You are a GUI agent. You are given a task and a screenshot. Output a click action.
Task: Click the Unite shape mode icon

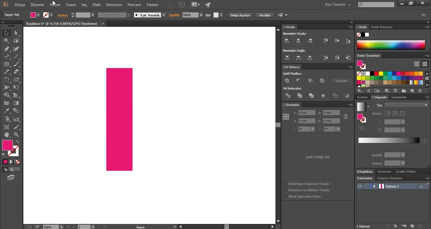pyautogui.click(x=287, y=81)
